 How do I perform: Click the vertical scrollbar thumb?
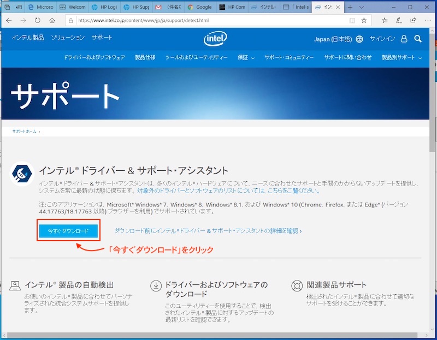[432, 93]
